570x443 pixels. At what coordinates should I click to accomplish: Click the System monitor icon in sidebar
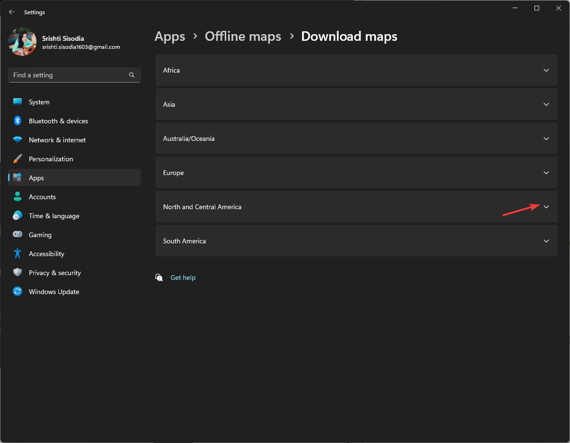click(18, 102)
